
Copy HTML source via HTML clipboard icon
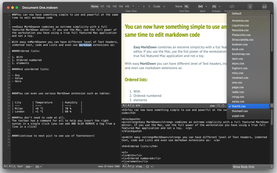point(138,166)
